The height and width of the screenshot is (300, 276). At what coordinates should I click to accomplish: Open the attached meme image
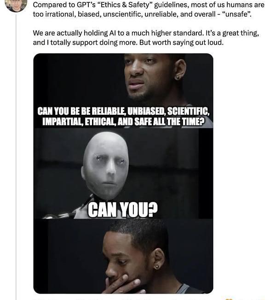[123, 174]
